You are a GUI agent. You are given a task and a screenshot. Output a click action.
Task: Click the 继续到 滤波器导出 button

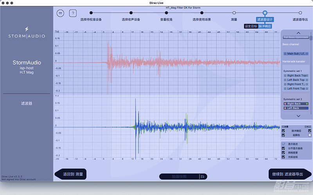tap(290, 174)
